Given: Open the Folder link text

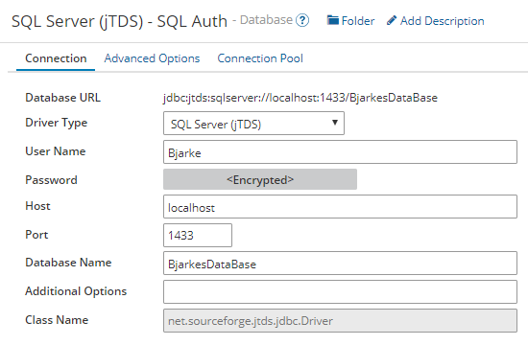Looking at the screenshot, I should 358,21.
